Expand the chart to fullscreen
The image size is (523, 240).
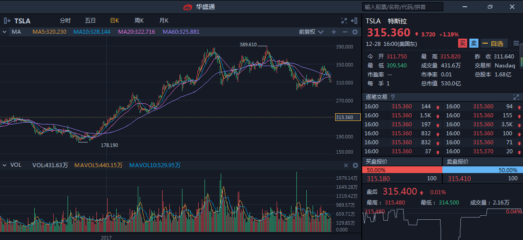click(344, 21)
